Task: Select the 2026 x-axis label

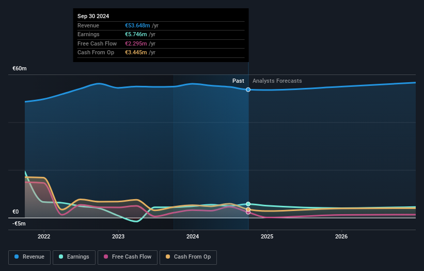Action: pyautogui.click(x=341, y=236)
